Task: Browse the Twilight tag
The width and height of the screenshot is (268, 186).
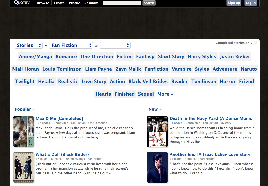Action: click(25, 81)
